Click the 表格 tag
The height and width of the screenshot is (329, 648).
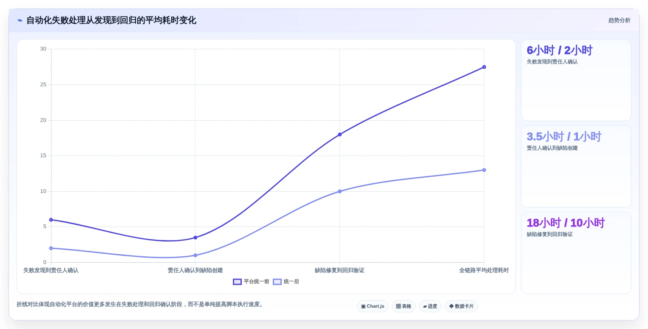click(403, 306)
